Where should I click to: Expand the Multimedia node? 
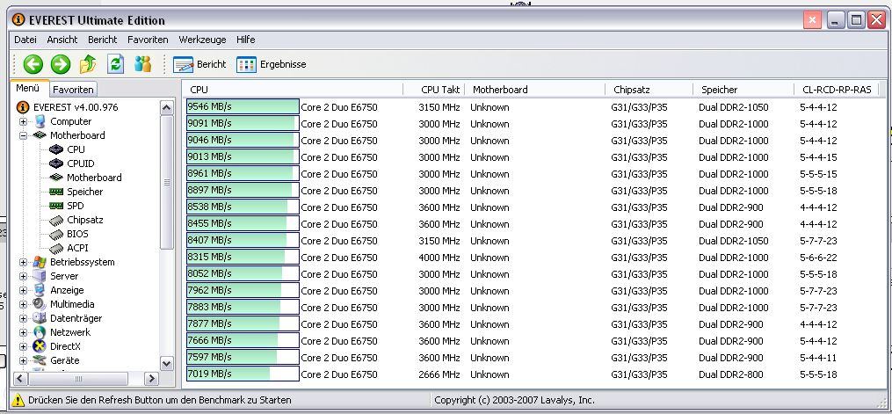coord(24,304)
